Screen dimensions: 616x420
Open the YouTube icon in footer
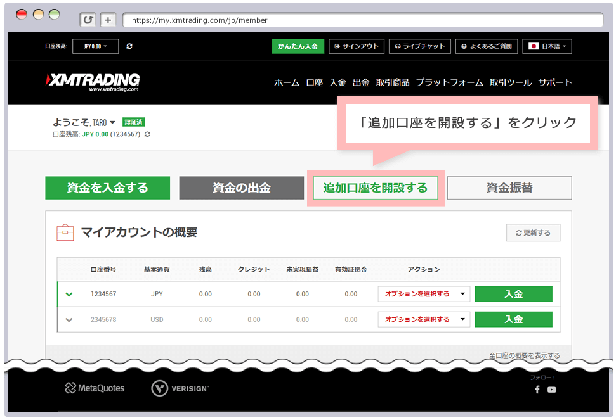tap(551, 390)
